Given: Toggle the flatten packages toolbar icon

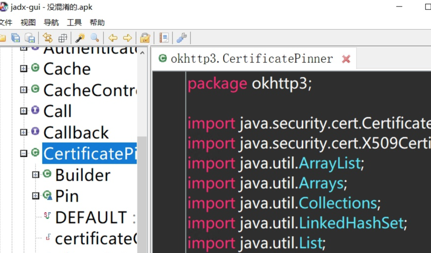Looking at the screenshot, I should click(63, 38).
